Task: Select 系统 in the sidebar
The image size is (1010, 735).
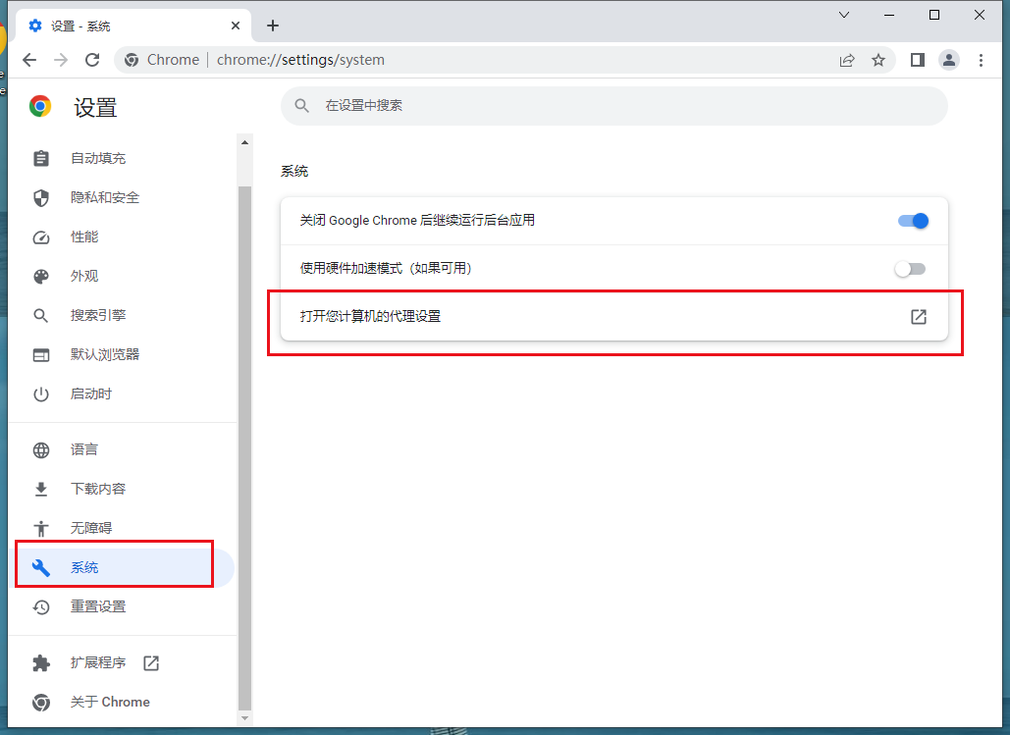Action: pos(123,567)
